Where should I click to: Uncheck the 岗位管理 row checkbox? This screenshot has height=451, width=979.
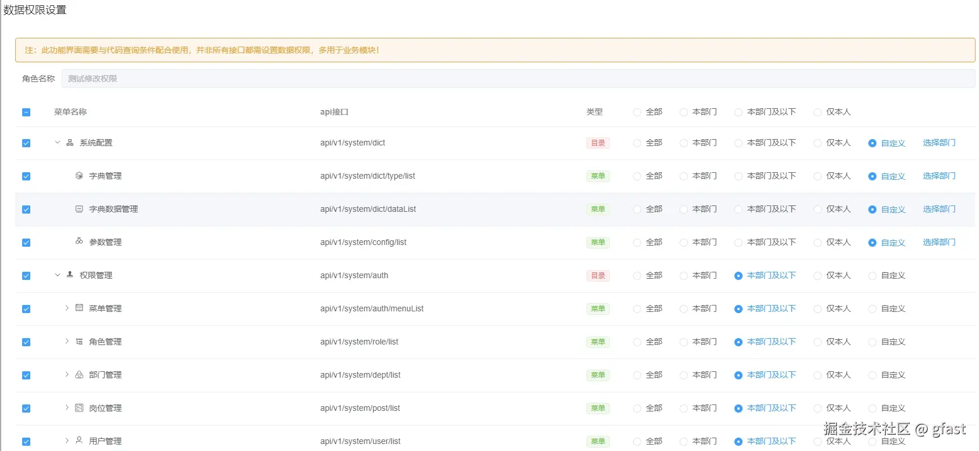pyautogui.click(x=26, y=409)
